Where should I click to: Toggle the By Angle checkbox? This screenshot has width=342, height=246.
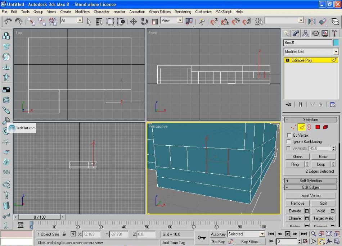(x=289, y=148)
